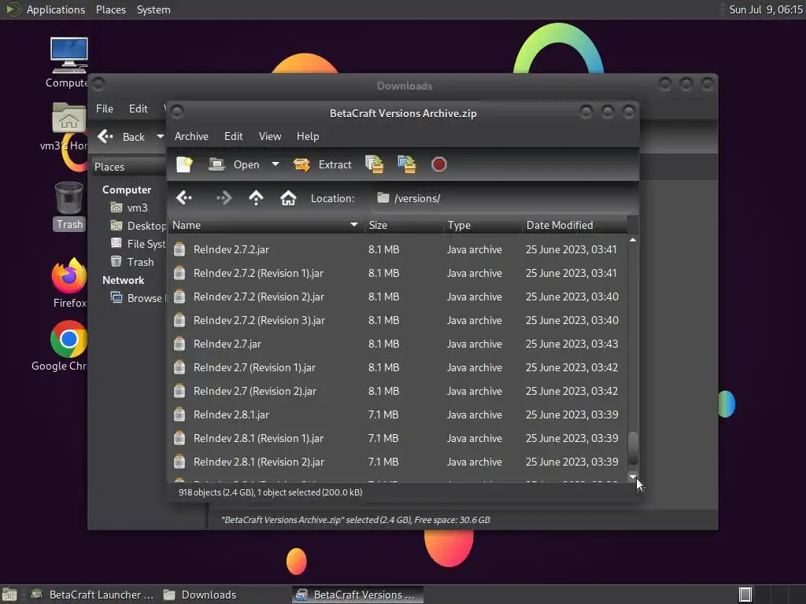Extract files from the archive
This screenshot has height=604, width=806.
pos(322,164)
